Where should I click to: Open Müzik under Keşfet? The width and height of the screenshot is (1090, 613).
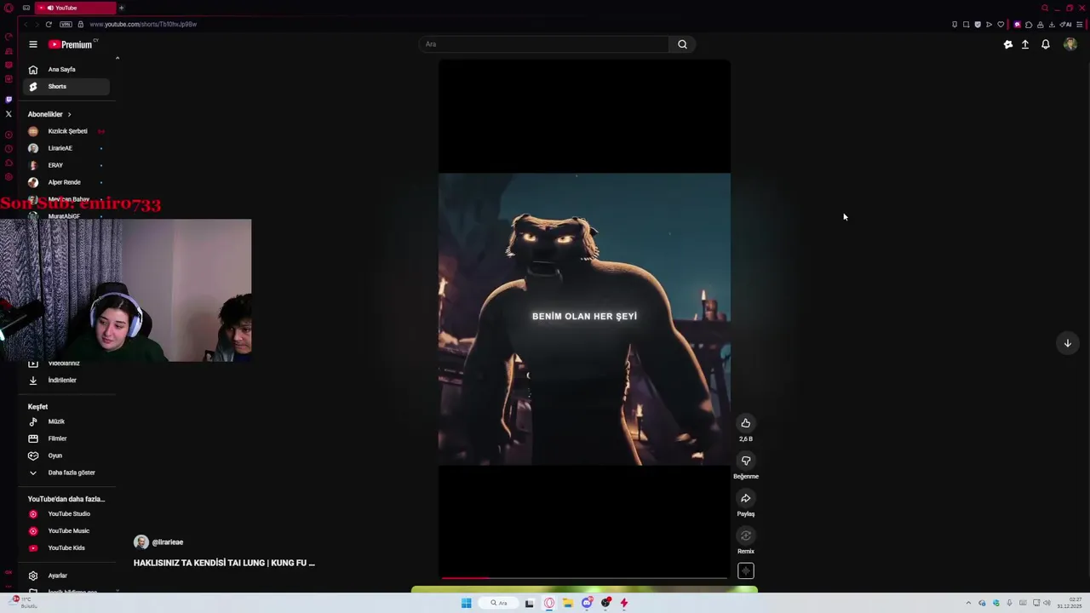pyautogui.click(x=66, y=421)
